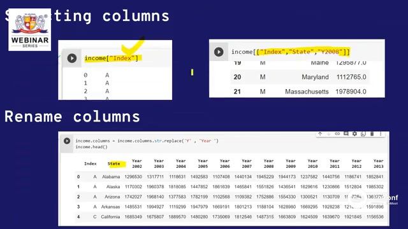Click the Year 2002 column header
408x229 pixels.
coord(137,163)
